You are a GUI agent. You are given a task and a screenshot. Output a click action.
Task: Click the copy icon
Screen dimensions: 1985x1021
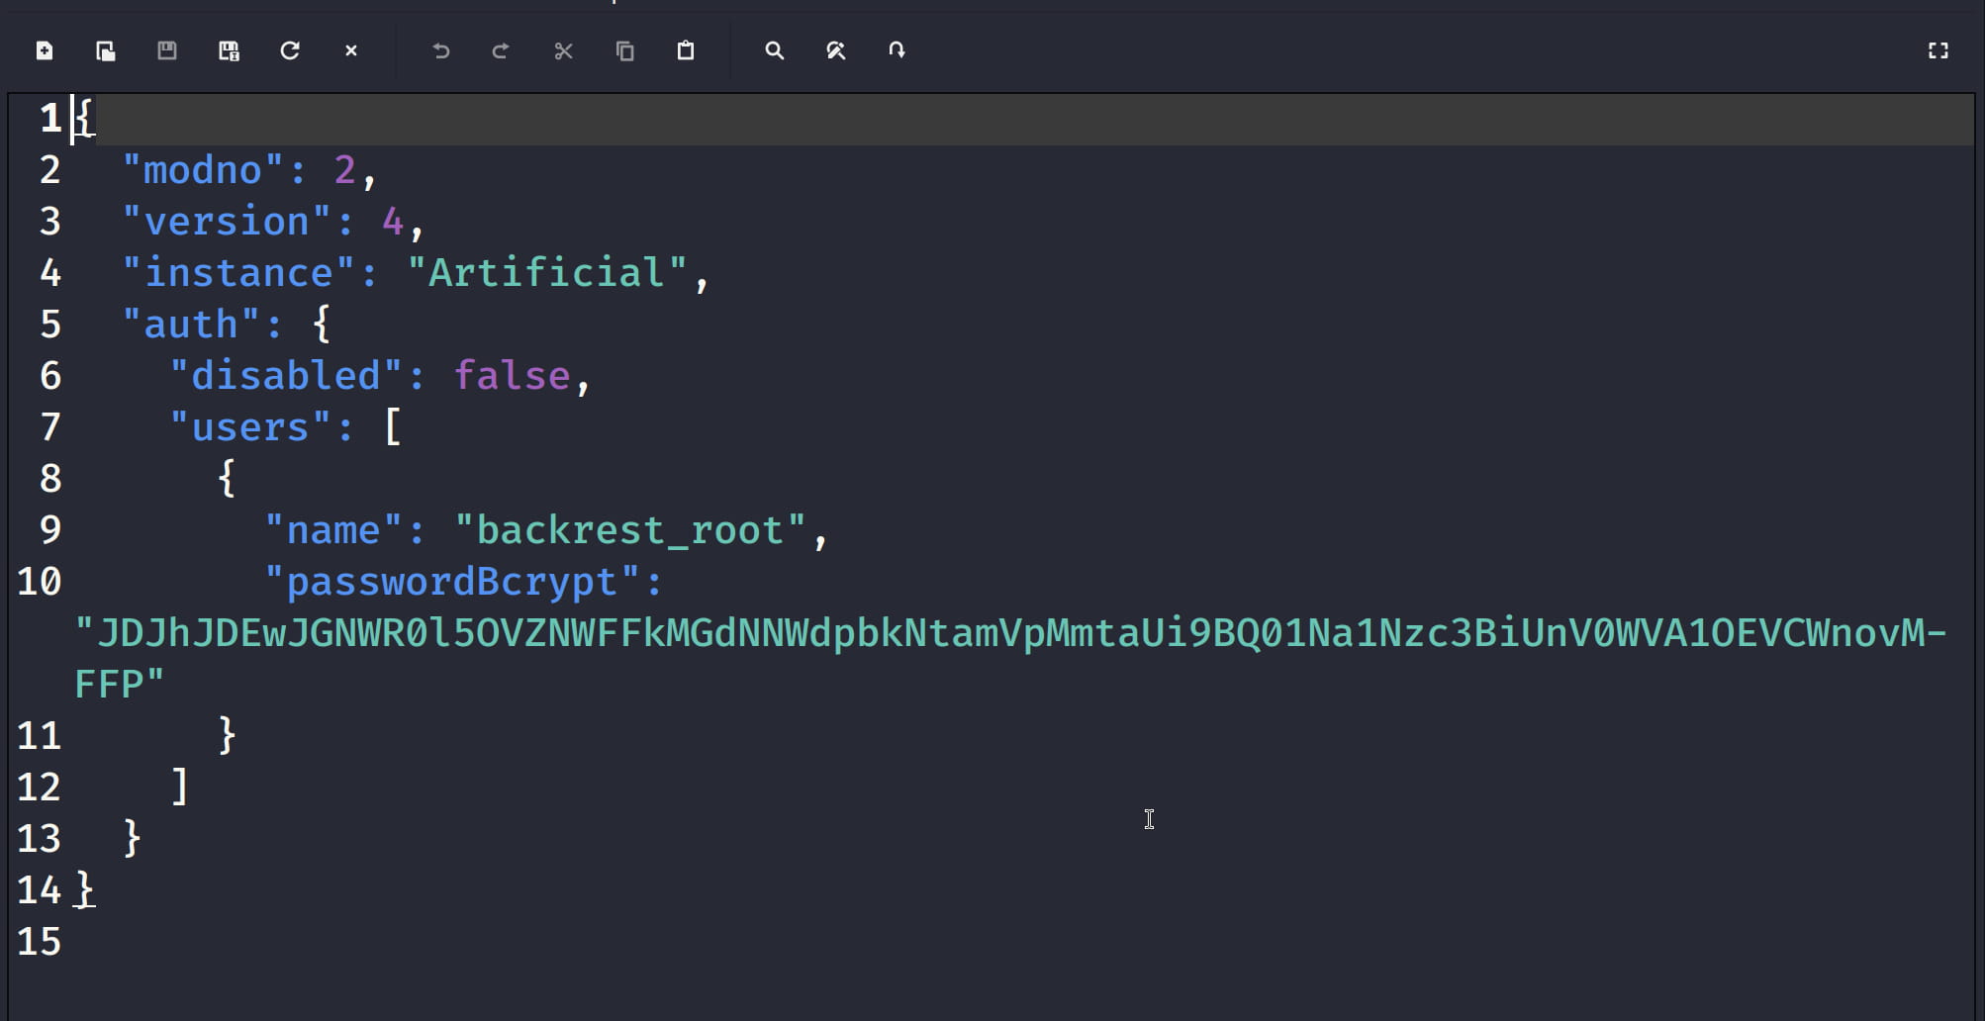point(624,50)
